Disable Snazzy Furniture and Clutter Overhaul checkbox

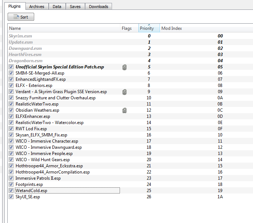click(11, 98)
